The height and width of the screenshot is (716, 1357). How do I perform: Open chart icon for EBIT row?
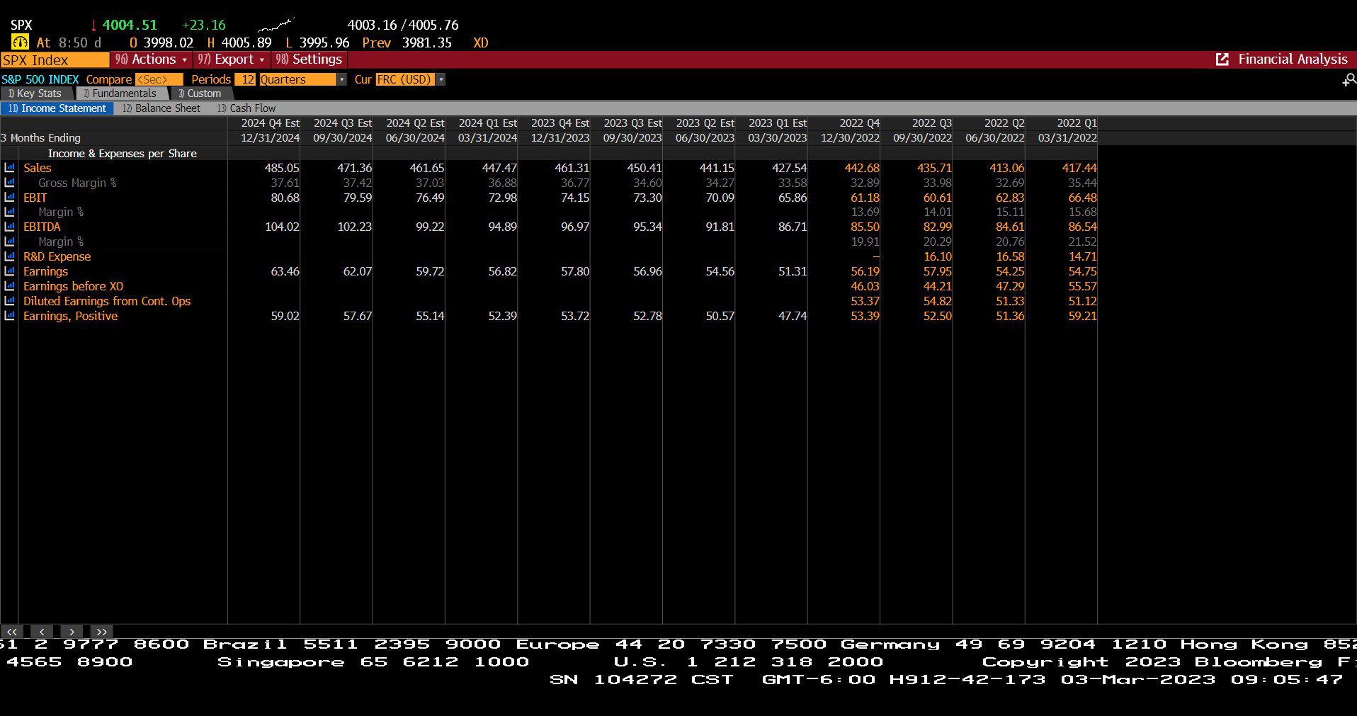9,198
